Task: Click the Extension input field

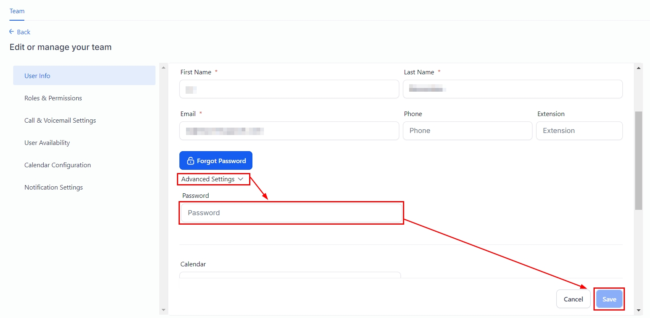Action: coord(579,131)
